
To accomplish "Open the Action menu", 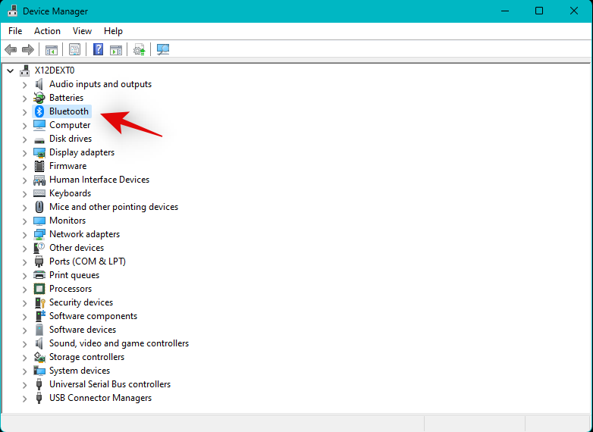I will [x=47, y=31].
